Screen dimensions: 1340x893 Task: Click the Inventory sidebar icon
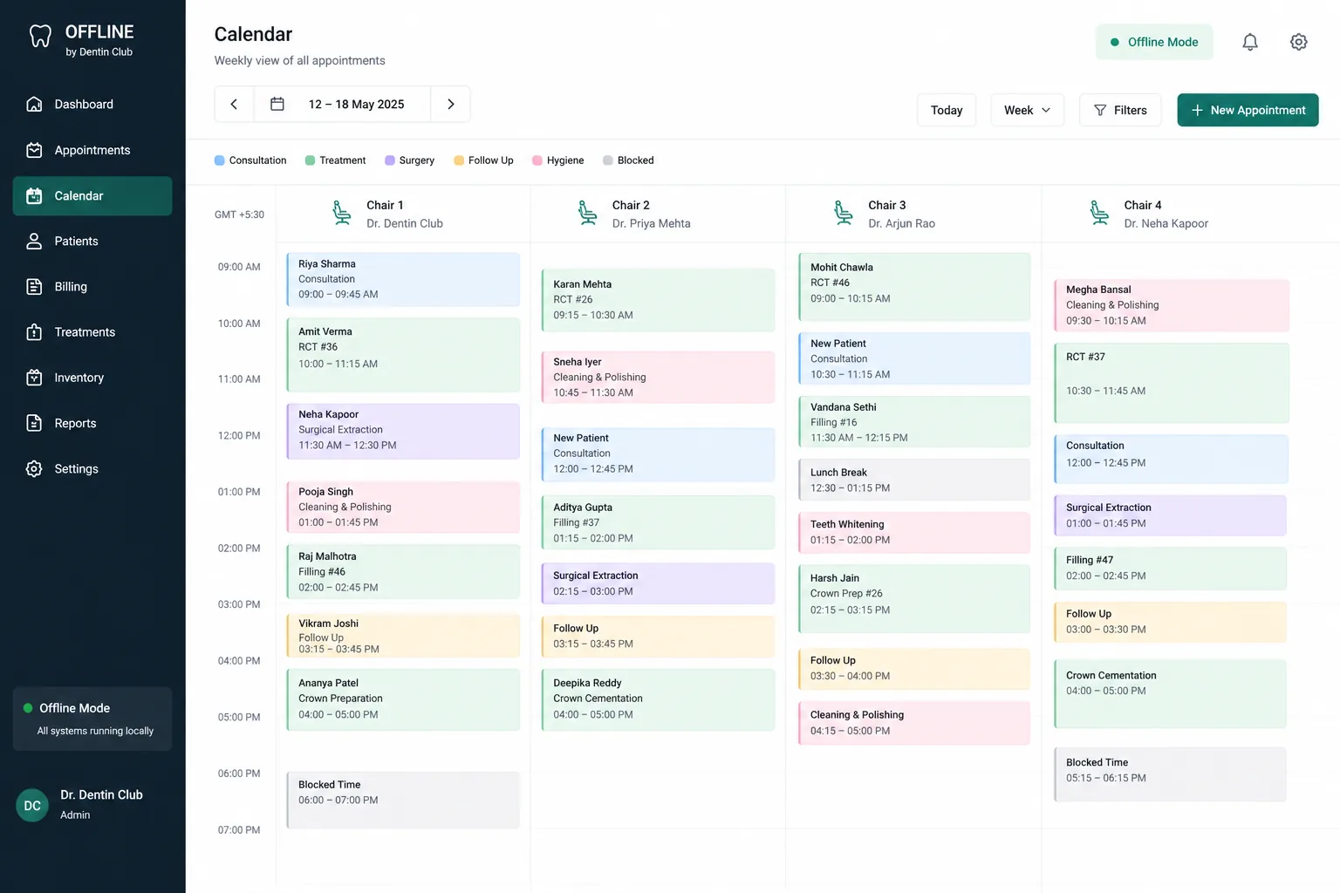pyautogui.click(x=34, y=378)
